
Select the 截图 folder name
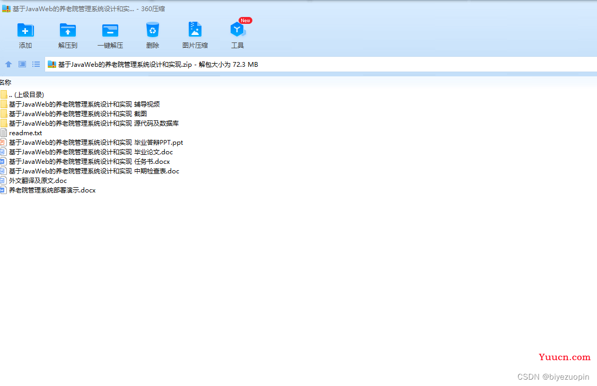coord(77,113)
